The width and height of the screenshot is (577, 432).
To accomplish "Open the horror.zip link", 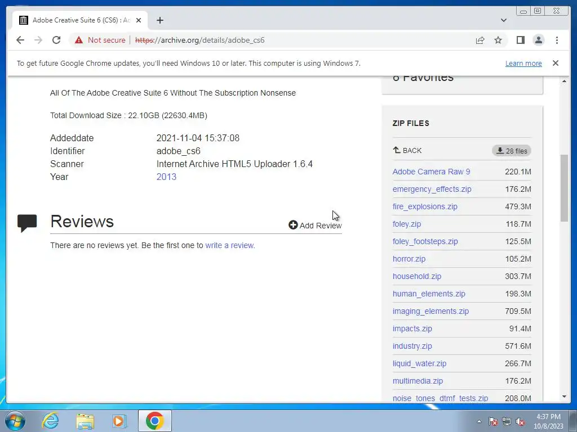I will tap(409, 259).
